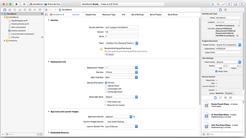Image resolution: width=246 pixels, height=138 pixels.
Task: Click Use Asset Catalog button
Action: click(116, 122)
